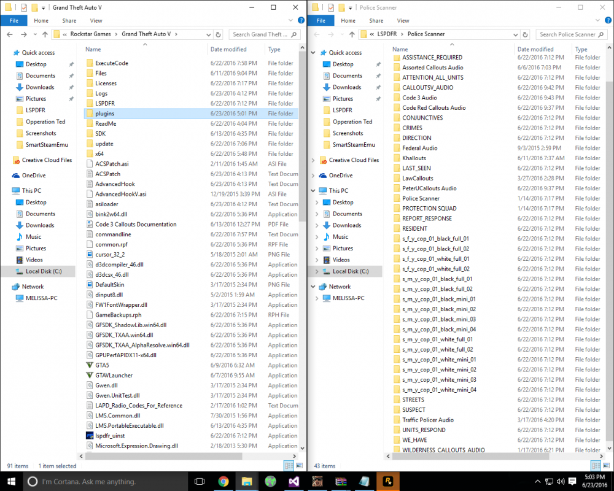Switch to details view in Grand Theft Auto V window
This screenshot has width=614, height=491.
[x=289, y=466]
